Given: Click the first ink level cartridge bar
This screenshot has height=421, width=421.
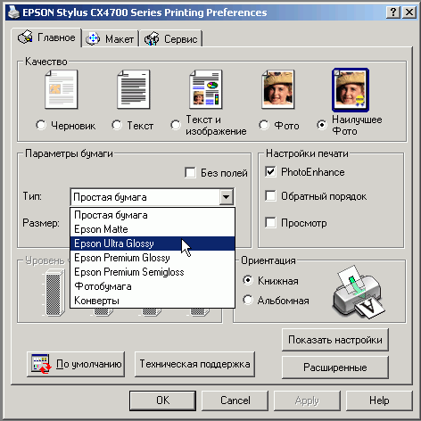Looking at the screenshot, I should pos(54,293).
